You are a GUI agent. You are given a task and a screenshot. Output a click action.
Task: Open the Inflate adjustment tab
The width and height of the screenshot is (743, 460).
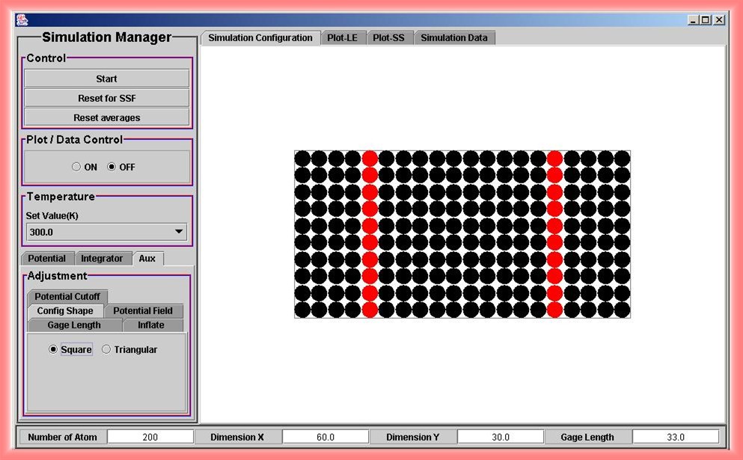151,325
